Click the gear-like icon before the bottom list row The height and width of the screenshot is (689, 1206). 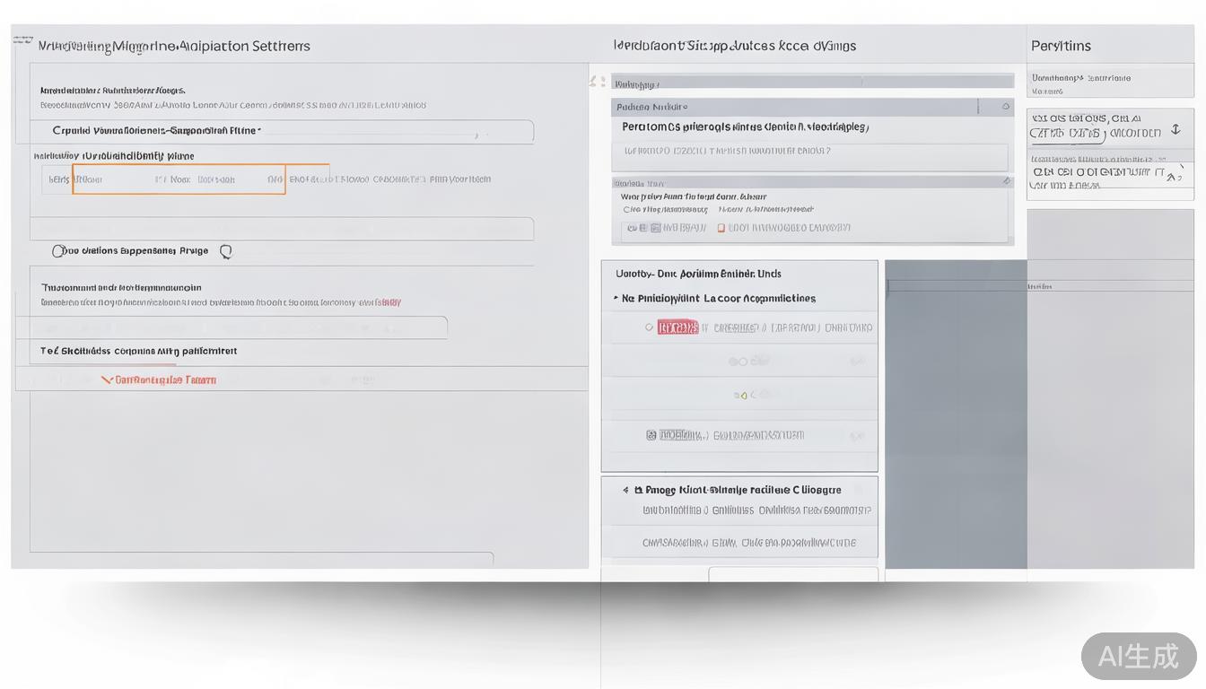point(651,436)
